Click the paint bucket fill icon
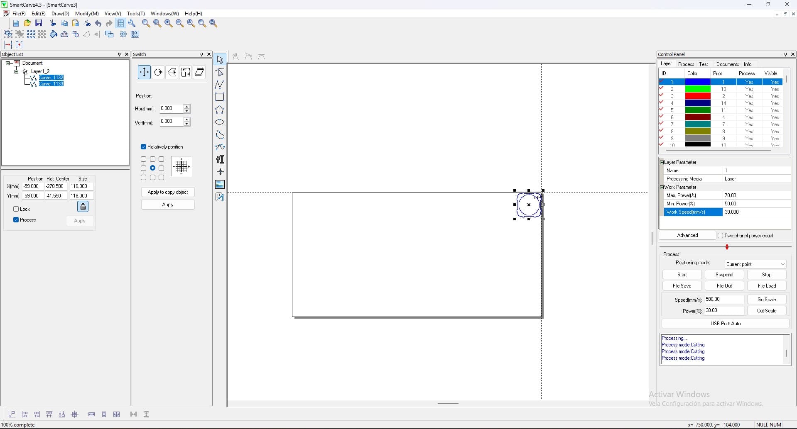The width and height of the screenshot is (797, 429). [54, 34]
